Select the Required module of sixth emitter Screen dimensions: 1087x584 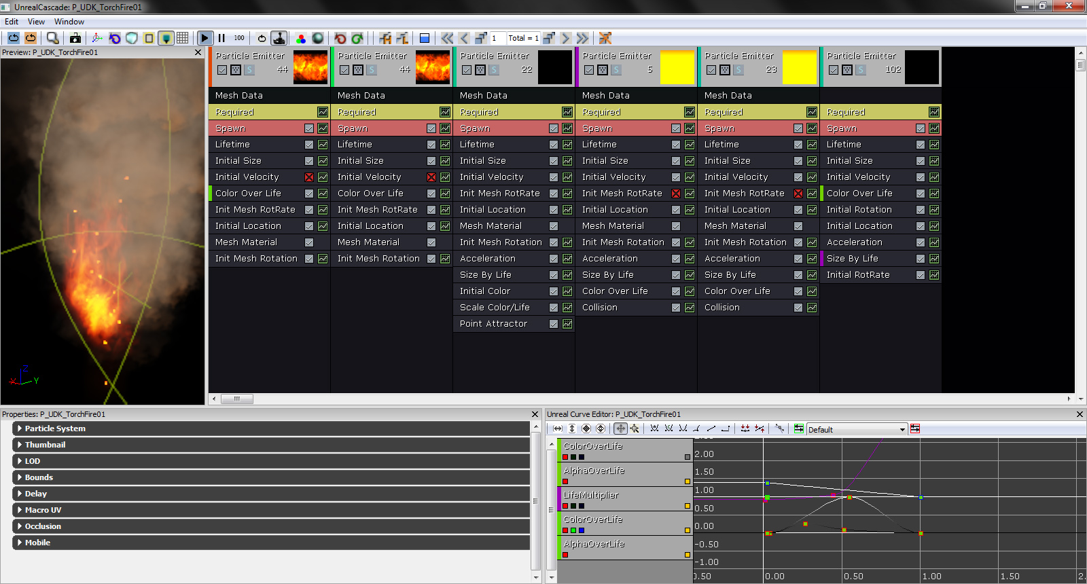870,112
